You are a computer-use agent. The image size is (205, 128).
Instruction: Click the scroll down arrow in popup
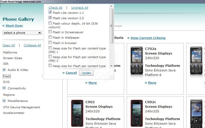tap(111, 66)
